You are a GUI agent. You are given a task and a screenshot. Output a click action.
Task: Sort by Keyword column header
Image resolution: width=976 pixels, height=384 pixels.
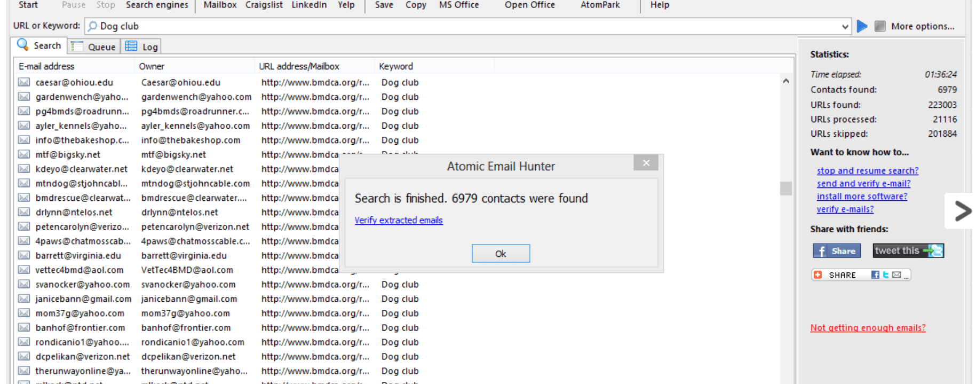(434, 66)
